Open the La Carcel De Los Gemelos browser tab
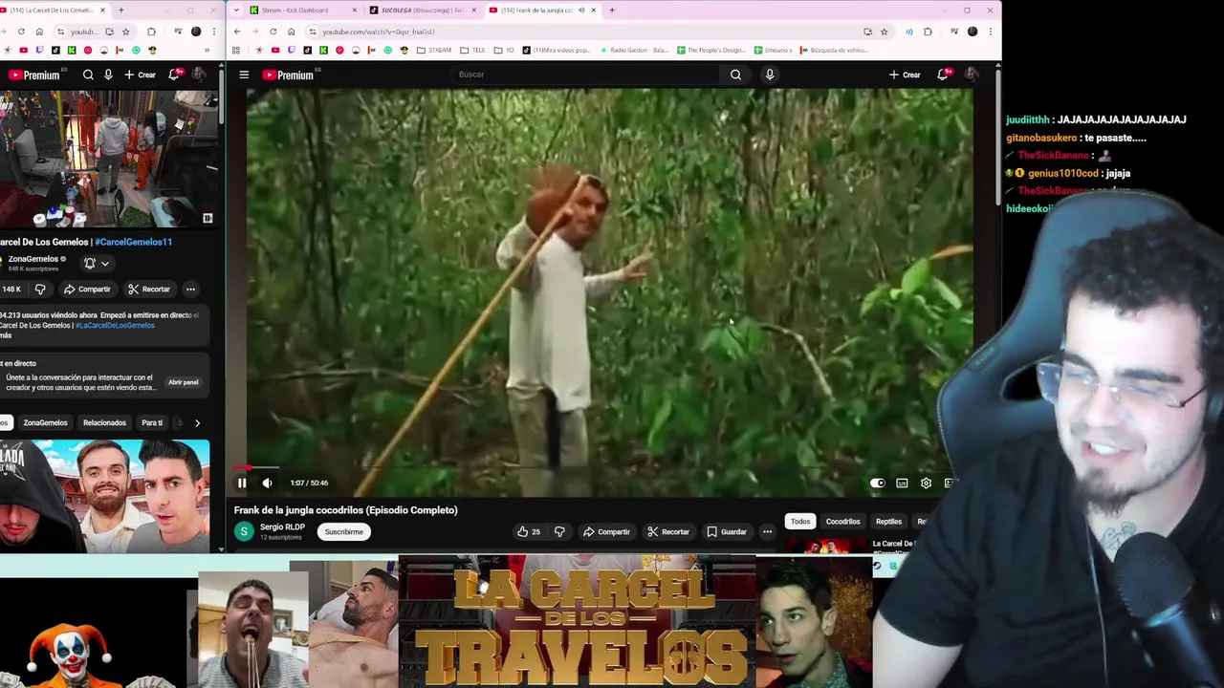The height and width of the screenshot is (688, 1224). [54, 11]
